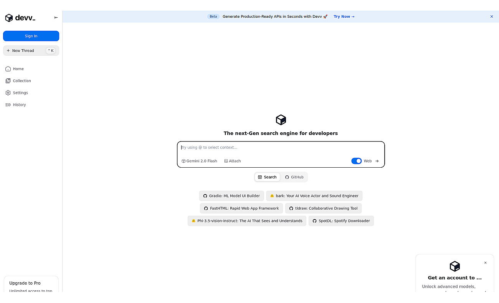Pick Phi-3.5-vision-instruct suggestion
Image resolution: width=499 pixels, height=303 pixels.
[x=247, y=221]
